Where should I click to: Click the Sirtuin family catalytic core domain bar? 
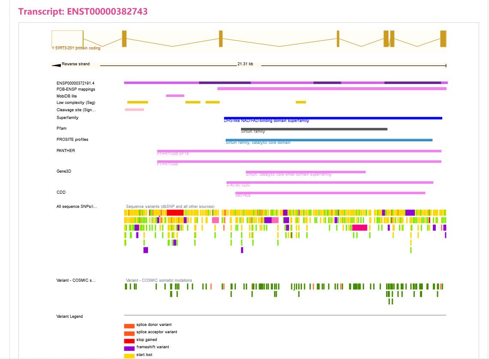pos(328,140)
